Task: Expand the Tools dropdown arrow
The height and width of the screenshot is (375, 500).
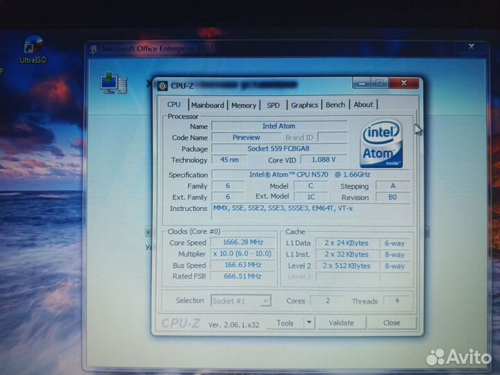Action: [309, 323]
